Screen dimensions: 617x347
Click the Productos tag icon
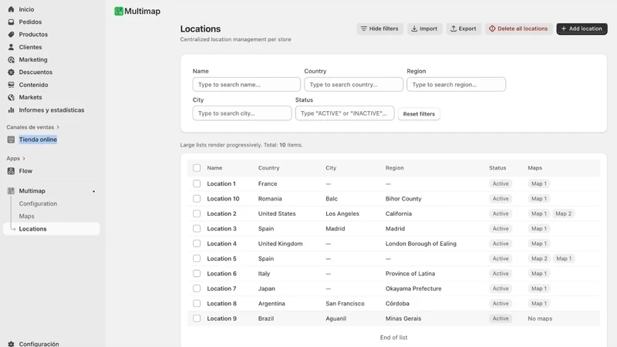(x=11, y=34)
